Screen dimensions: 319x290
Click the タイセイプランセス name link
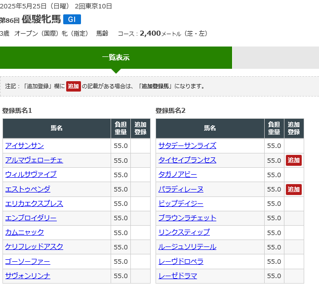(187, 160)
